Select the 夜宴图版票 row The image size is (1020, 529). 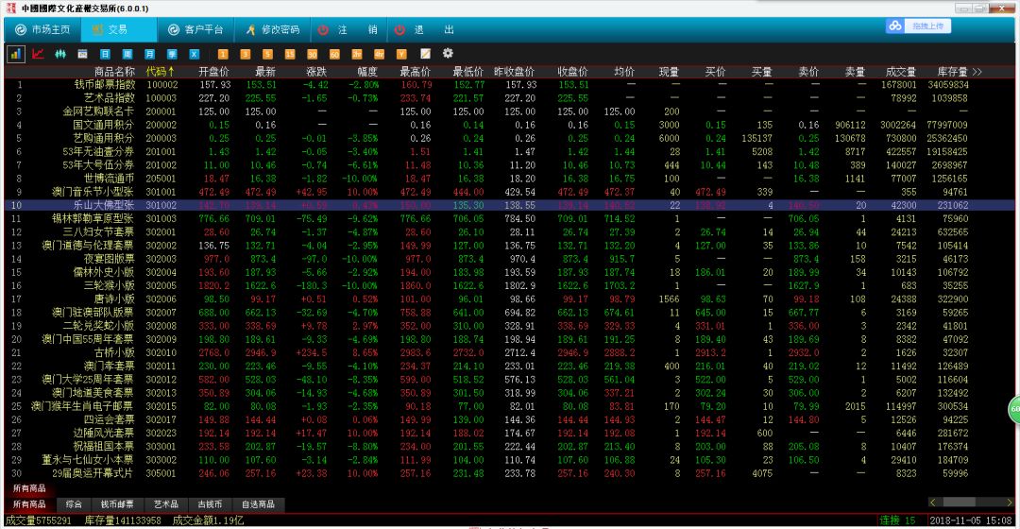pyautogui.click(x=509, y=259)
